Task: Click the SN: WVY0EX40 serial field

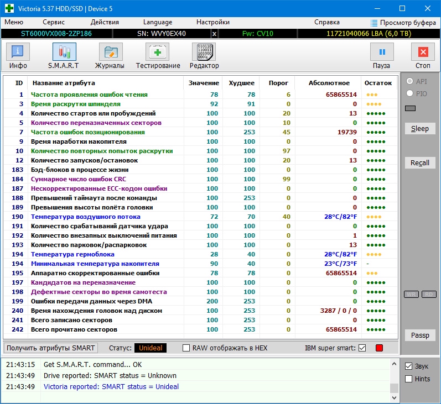Action: (162, 34)
